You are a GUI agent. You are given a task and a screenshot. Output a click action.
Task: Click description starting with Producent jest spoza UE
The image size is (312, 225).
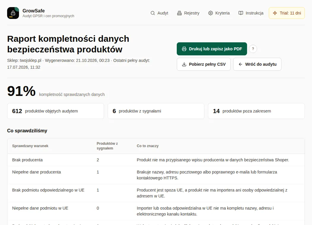(212, 193)
